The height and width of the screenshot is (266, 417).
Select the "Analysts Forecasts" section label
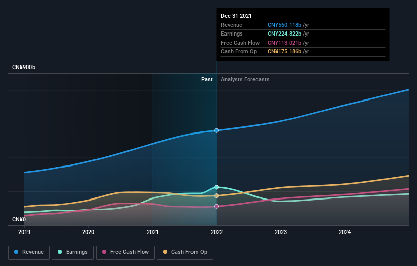pos(245,79)
